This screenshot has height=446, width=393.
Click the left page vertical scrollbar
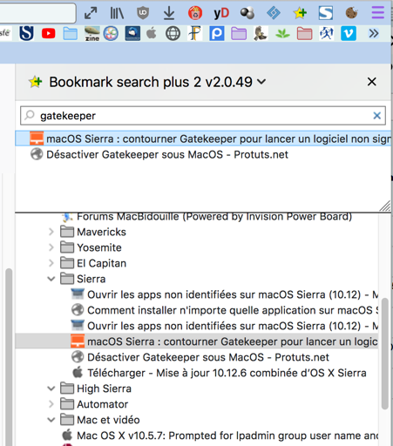point(9,356)
